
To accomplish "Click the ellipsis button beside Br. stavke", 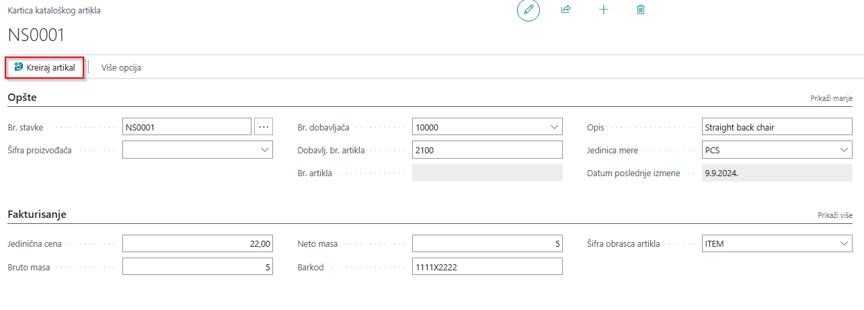I will (x=264, y=126).
